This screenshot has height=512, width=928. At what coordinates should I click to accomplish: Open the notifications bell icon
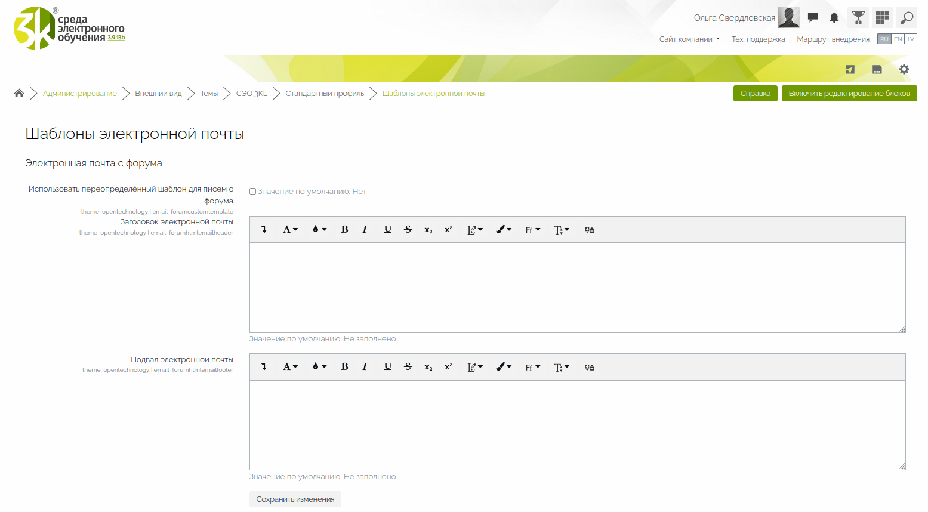pyautogui.click(x=834, y=18)
